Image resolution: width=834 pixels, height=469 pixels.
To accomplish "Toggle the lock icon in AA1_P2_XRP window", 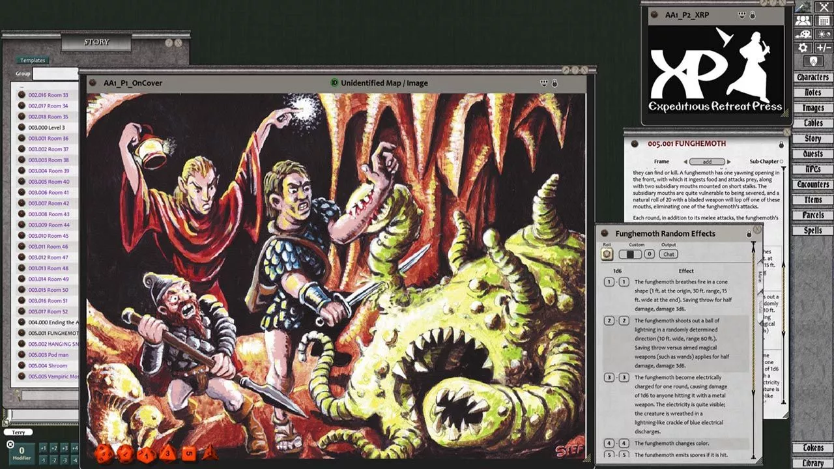I will click(x=753, y=14).
